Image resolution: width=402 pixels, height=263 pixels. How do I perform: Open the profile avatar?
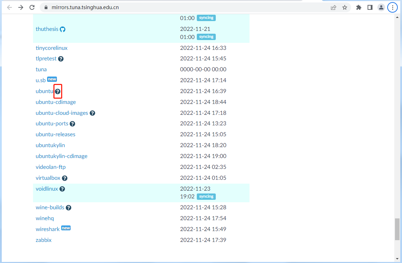[x=381, y=7]
